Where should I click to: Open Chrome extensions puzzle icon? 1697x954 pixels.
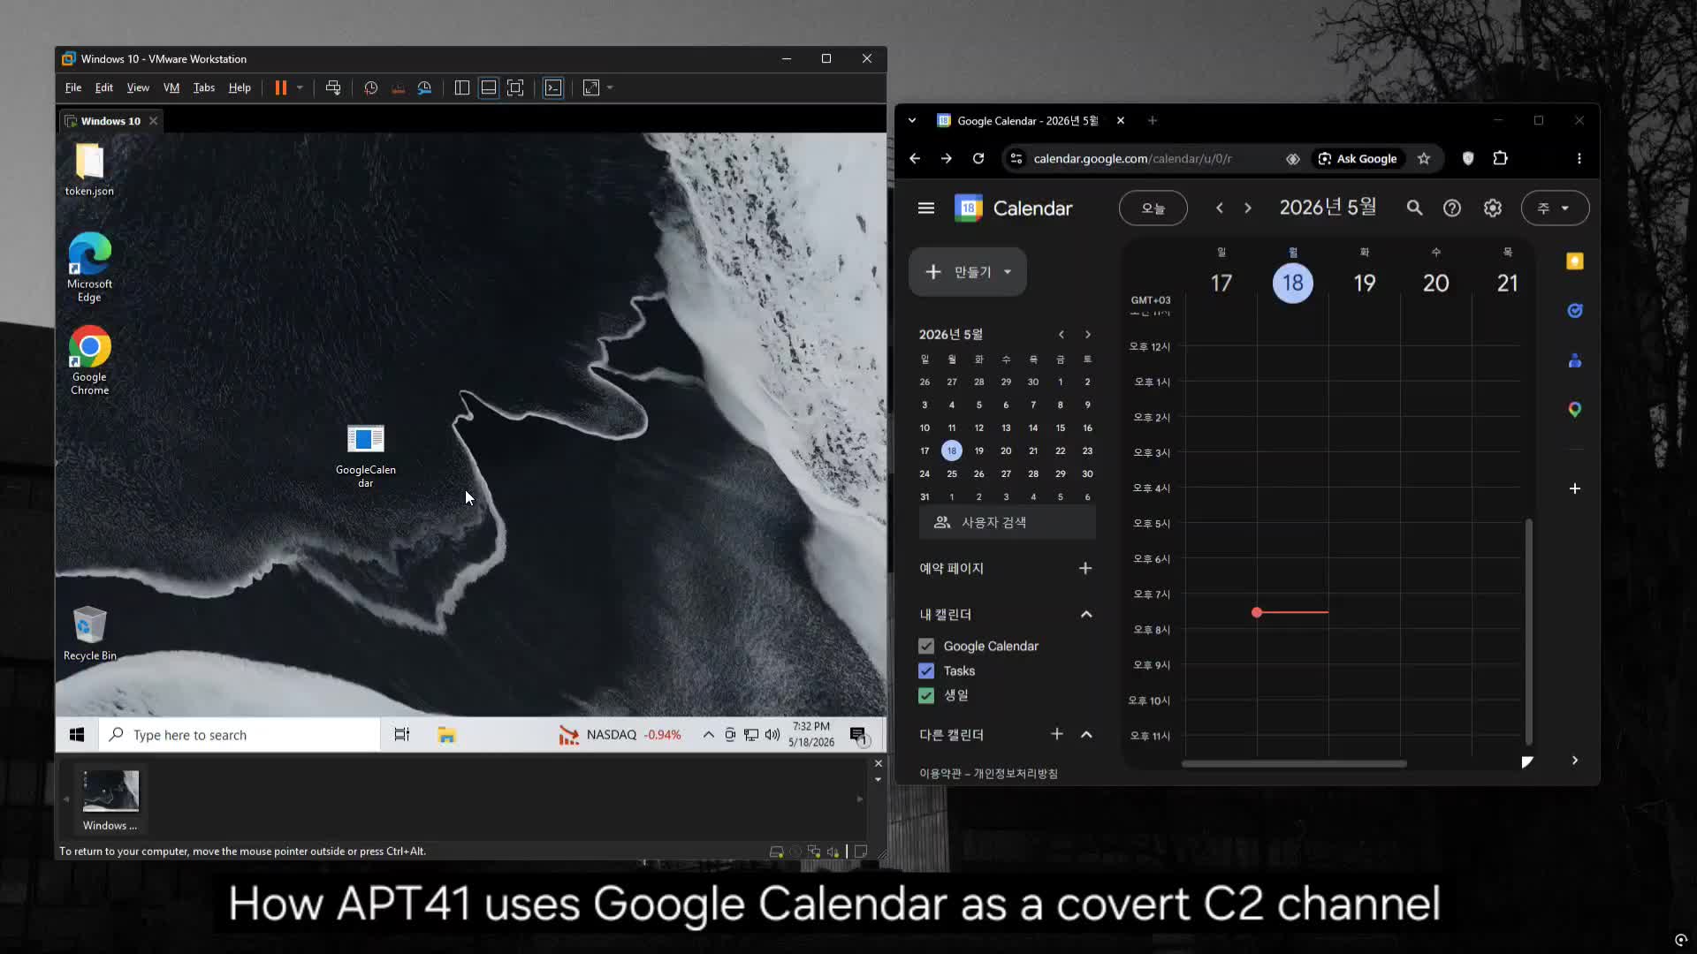click(1501, 159)
